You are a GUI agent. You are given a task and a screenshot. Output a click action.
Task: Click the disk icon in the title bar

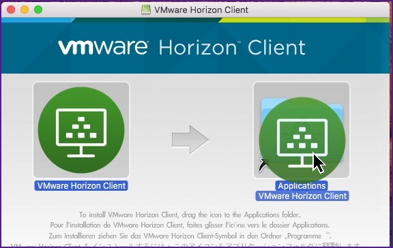pyautogui.click(x=146, y=10)
